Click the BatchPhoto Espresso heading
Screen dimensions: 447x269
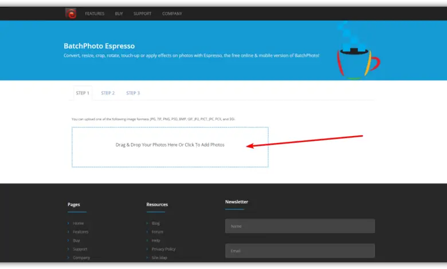[x=99, y=46]
